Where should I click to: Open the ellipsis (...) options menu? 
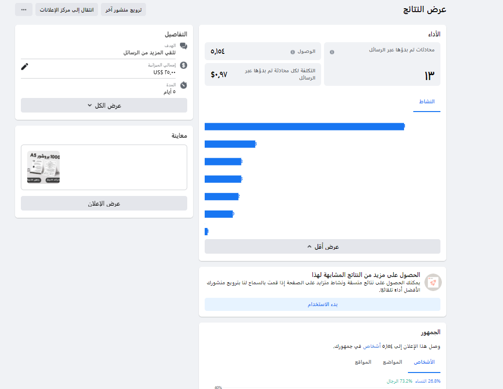(x=23, y=9)
